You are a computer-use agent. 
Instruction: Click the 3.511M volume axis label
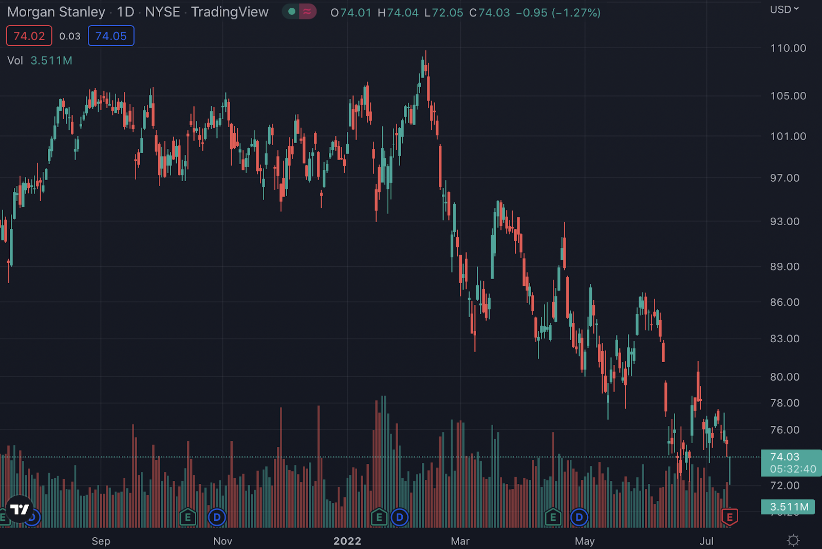coord(788,507)
